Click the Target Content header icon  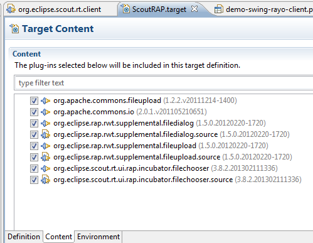coord(14,29)
